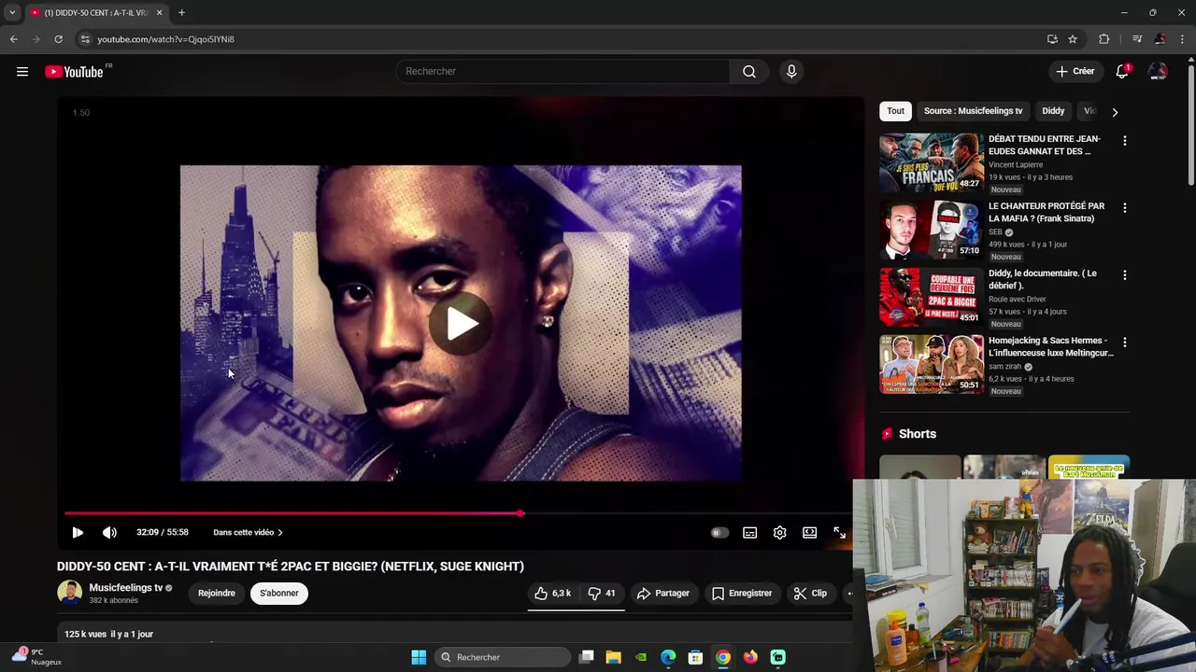Open a new Chrome tab with plus
1196x672 pixels.
pyautogui.click(x=181, y=13)
